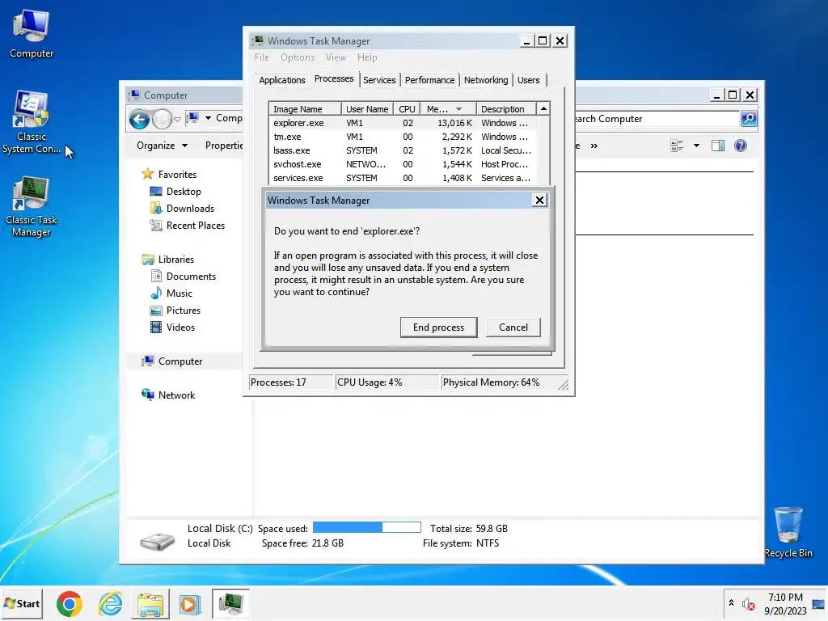Open Task Manager View menu
The image size is (828, 621).
click(x=336, y=57)
